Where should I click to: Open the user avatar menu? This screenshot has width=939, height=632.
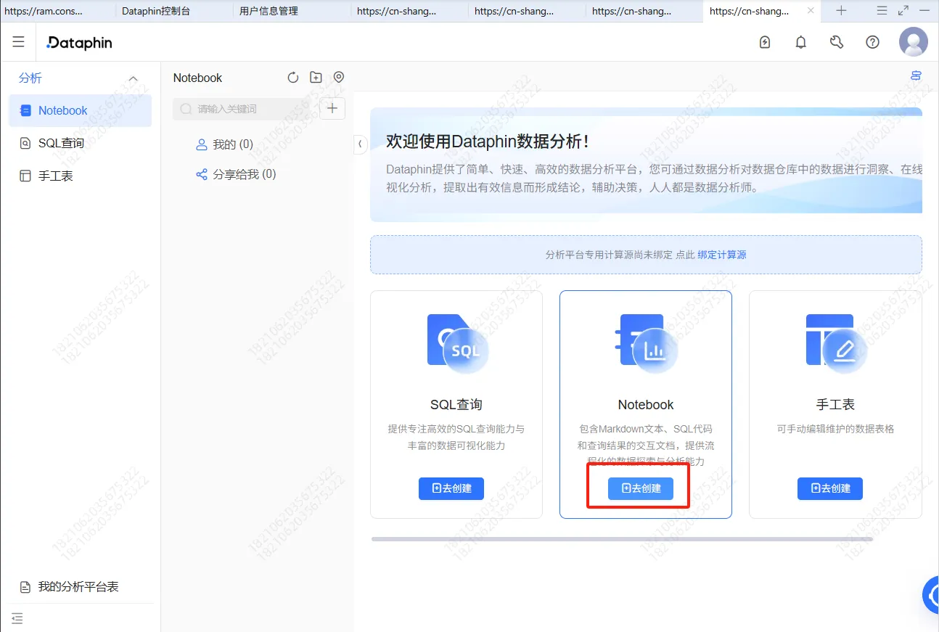[914, 42]
